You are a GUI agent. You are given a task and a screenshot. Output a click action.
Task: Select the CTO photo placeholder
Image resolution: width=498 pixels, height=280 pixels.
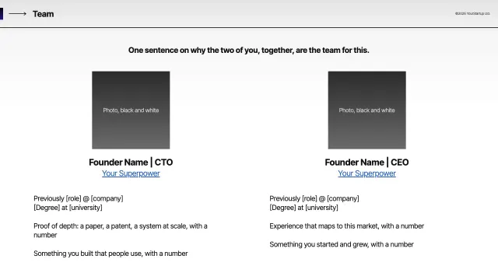(x=131, y=110)
